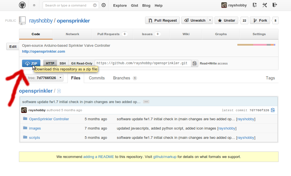The height and width of the screenshot is (176, 291).
Task: Open the notifications dot indicator
Action: tap(34, 5)
